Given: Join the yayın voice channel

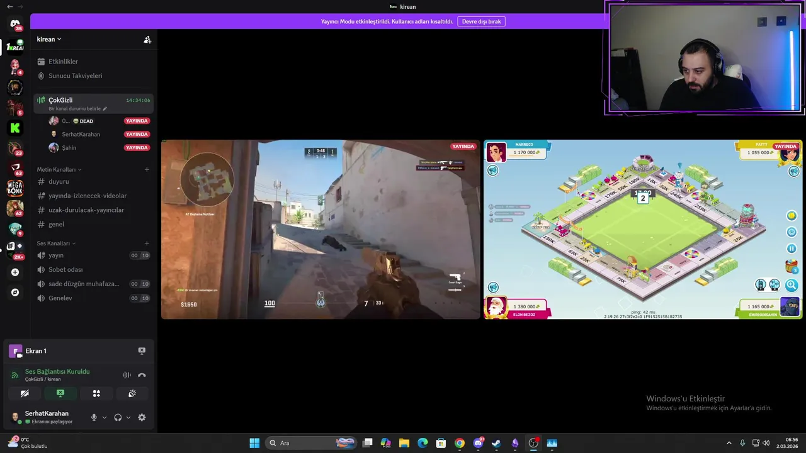Looking at the screenshot, I should point(93,255).
